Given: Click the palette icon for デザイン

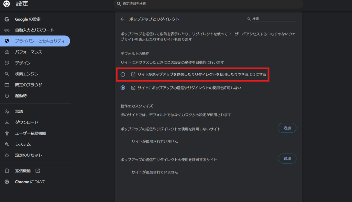Looking at the screenshot, I should (x=7, y=63).
